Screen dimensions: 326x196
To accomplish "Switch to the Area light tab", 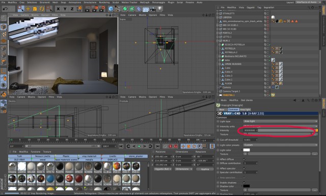I will (x=245, y=109).
